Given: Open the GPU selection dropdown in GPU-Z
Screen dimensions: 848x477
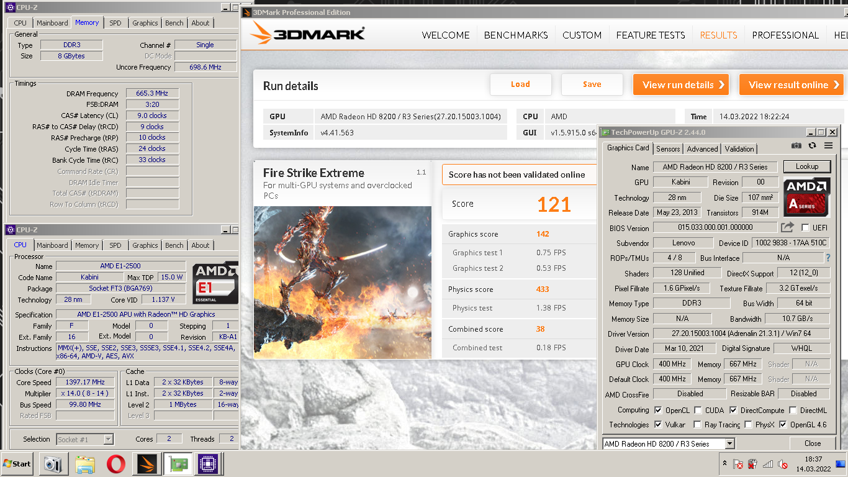Looking at the screenshot, I should 729,443.
